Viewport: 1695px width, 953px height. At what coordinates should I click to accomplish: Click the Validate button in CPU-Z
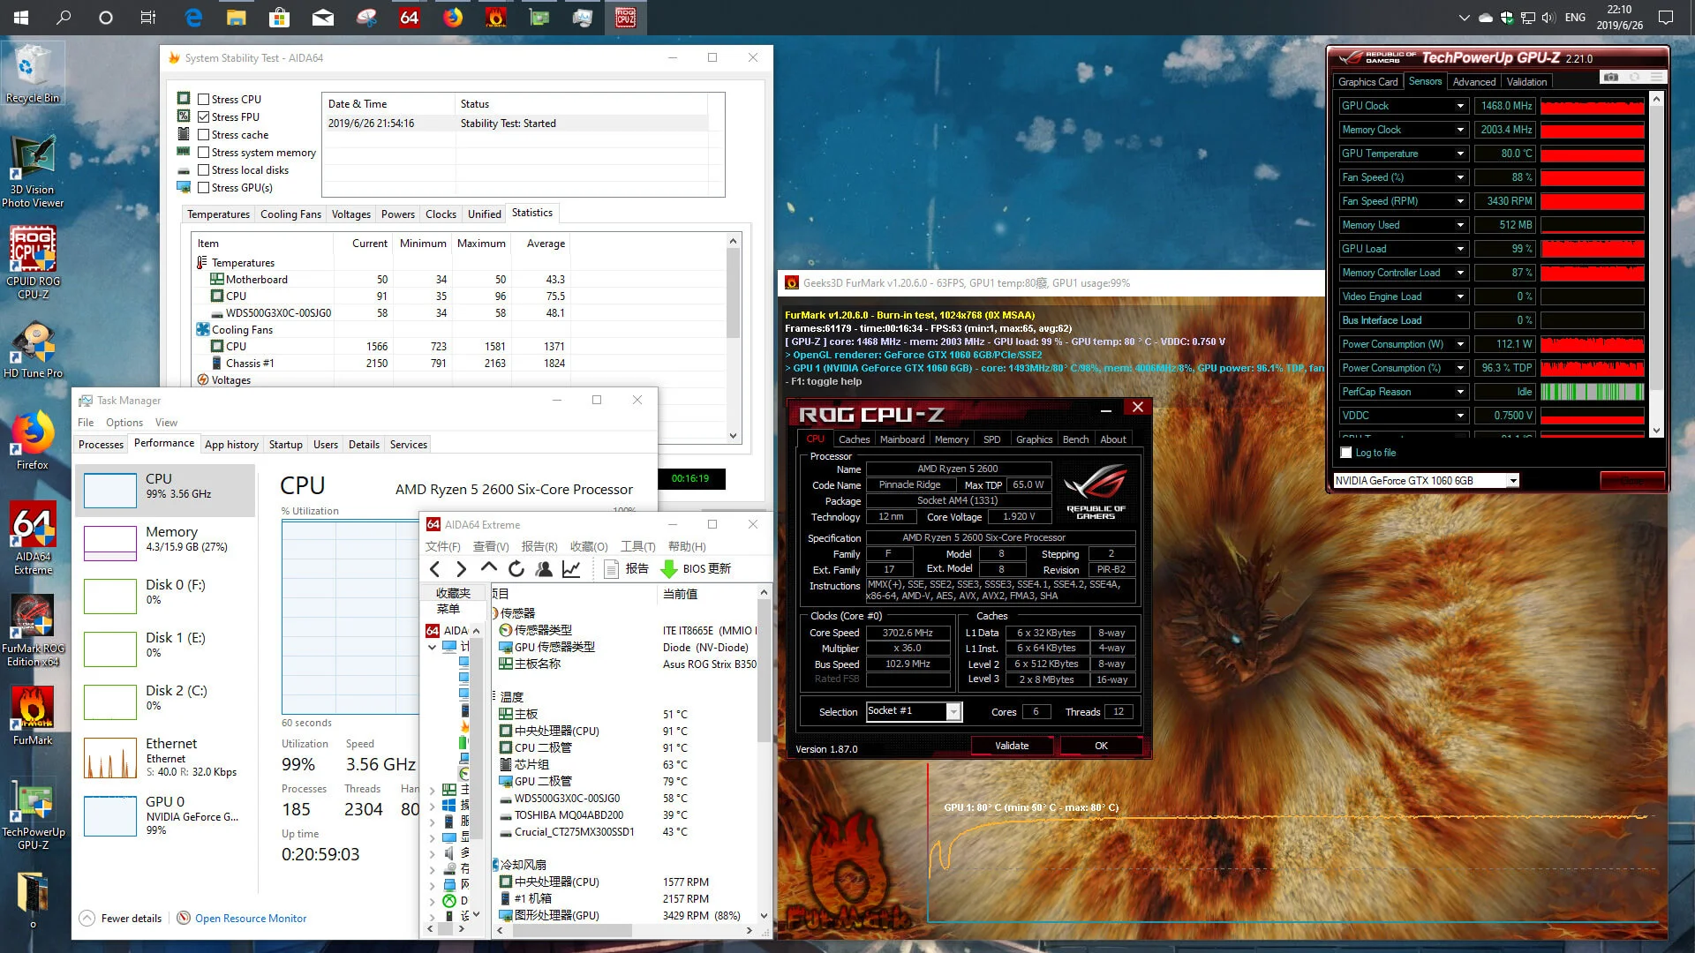[1012, 746]
